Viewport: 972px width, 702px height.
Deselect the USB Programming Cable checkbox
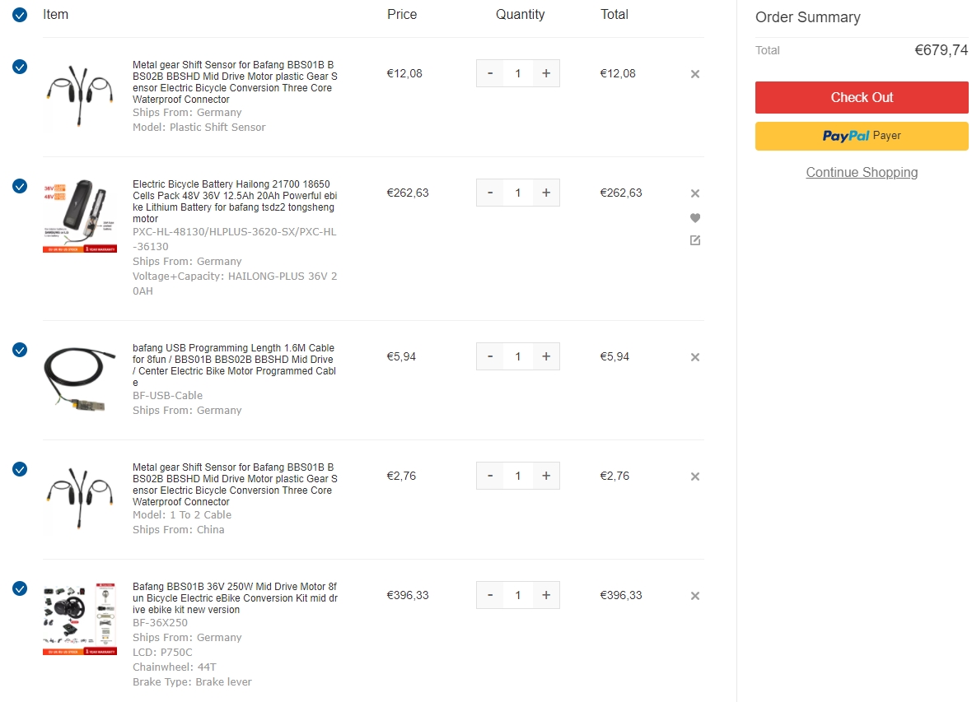(20, 350)
